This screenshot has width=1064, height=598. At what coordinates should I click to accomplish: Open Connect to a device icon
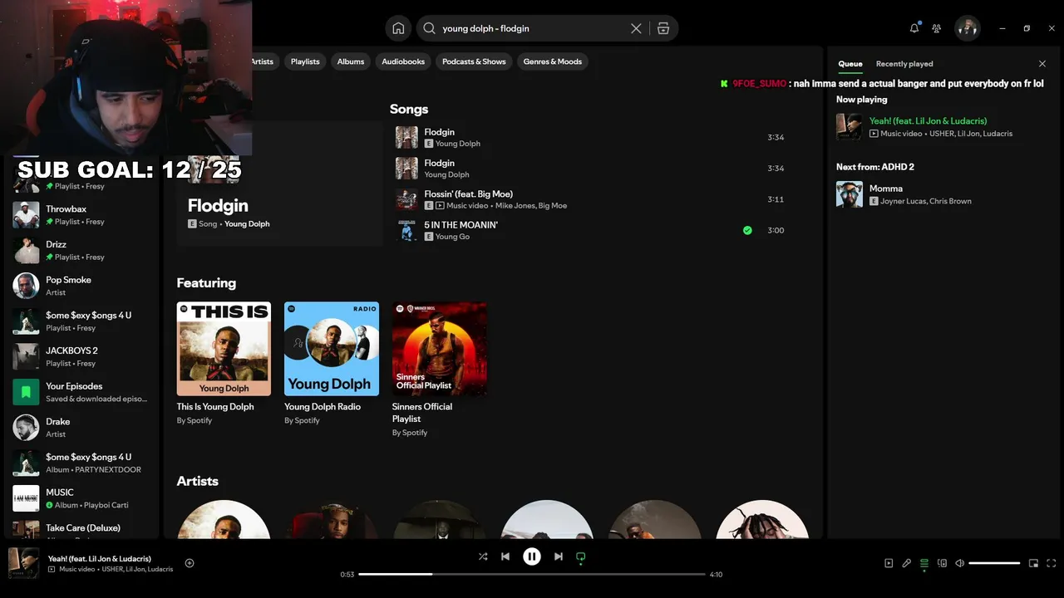click(x=942, y=563)
